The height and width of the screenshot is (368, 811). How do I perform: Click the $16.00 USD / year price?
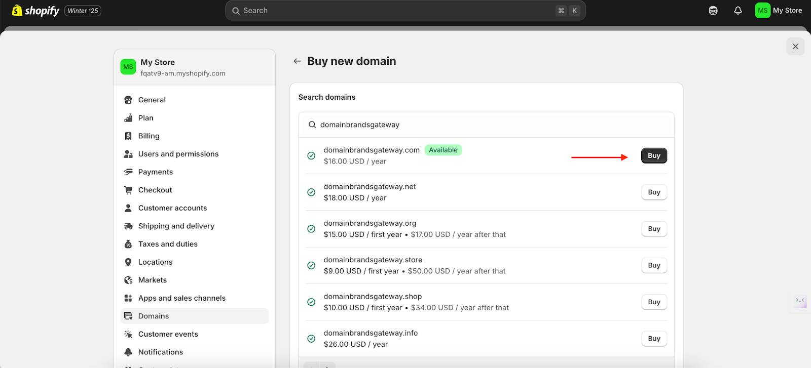355,161
